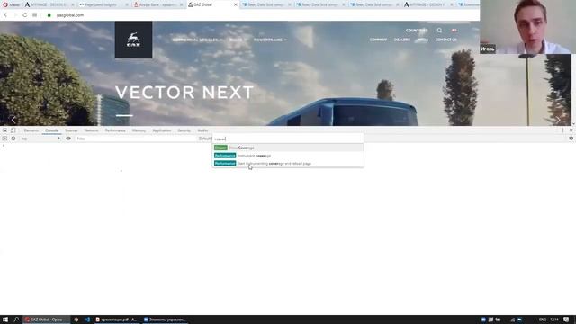Switch to the Application tab
This screenshot has width=576, height=324.
(x=162, y=130)
